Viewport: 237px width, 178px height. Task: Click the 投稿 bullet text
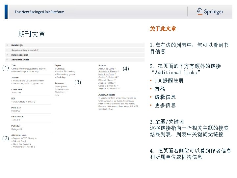[160, 89]
